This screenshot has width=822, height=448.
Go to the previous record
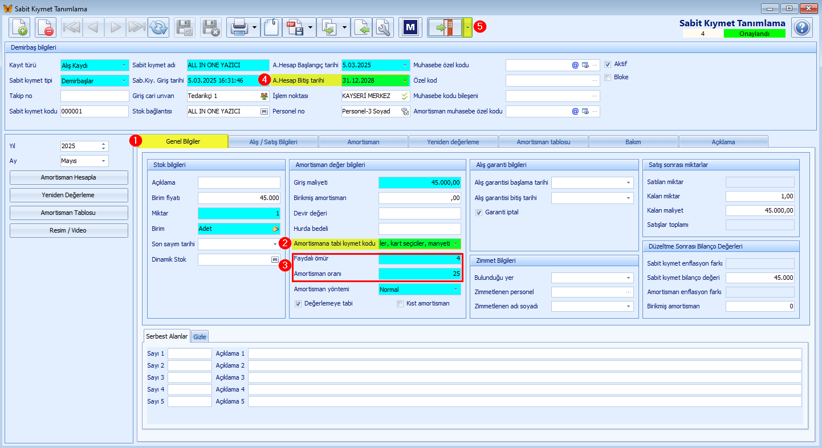tap(93, 27)
